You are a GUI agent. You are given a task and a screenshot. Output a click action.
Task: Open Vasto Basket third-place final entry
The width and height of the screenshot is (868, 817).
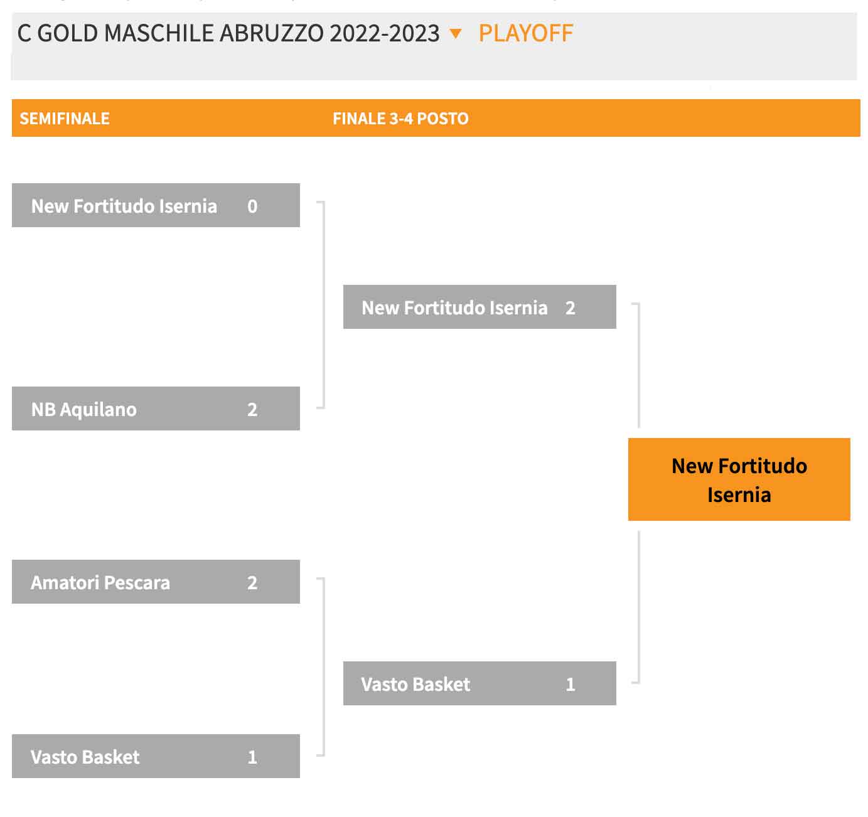tap(480, 683)
